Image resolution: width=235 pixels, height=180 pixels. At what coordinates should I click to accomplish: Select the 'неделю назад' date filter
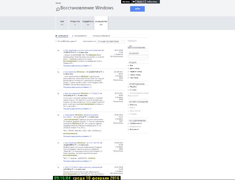(129, 72)
